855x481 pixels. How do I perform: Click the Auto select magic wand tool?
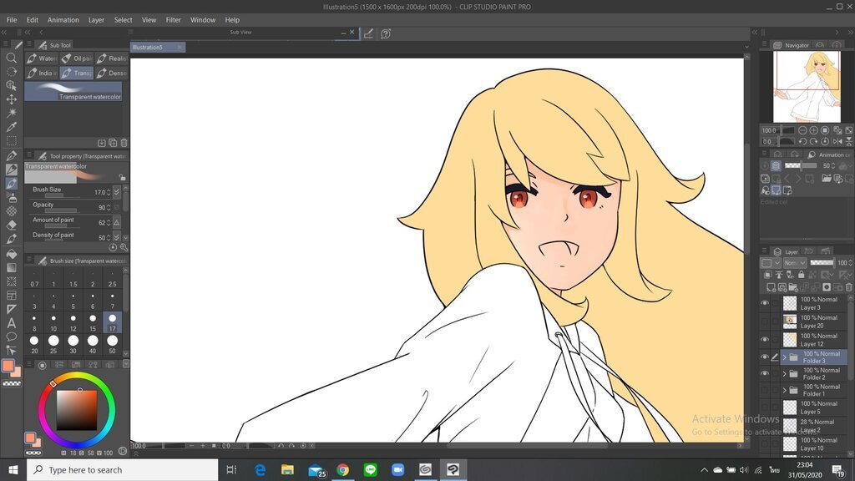12,113
